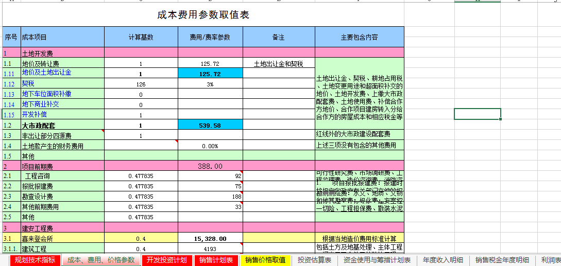This screenshot has height=266, width=561.
Task: Click the 费用/费率参数 header cell
Action: click(210, 37)
